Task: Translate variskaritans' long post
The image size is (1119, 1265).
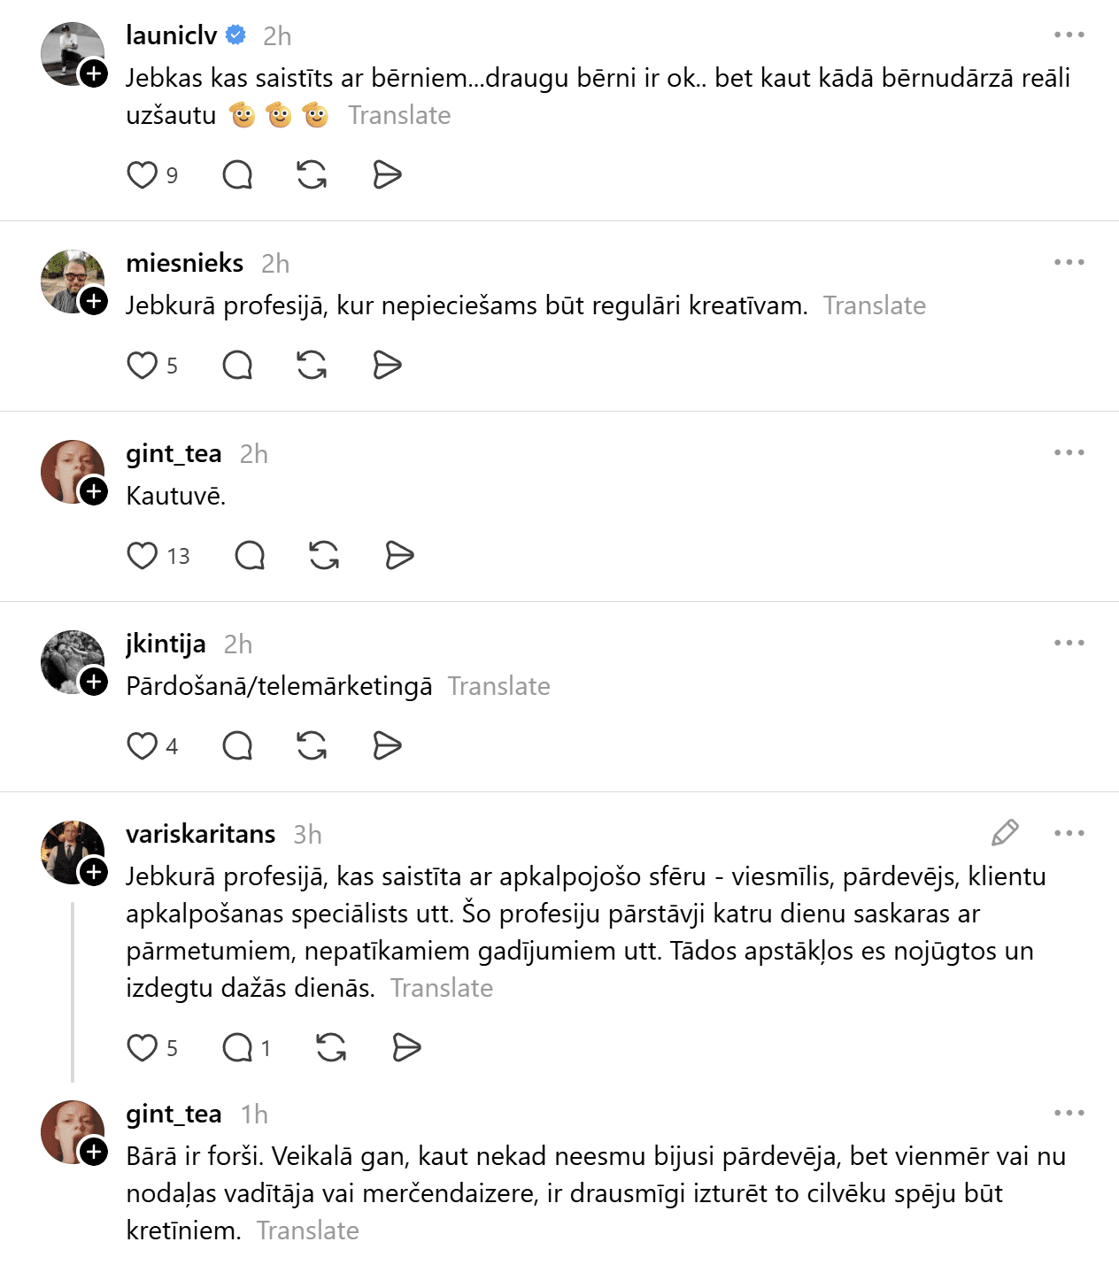Action: tap(442, 989)
